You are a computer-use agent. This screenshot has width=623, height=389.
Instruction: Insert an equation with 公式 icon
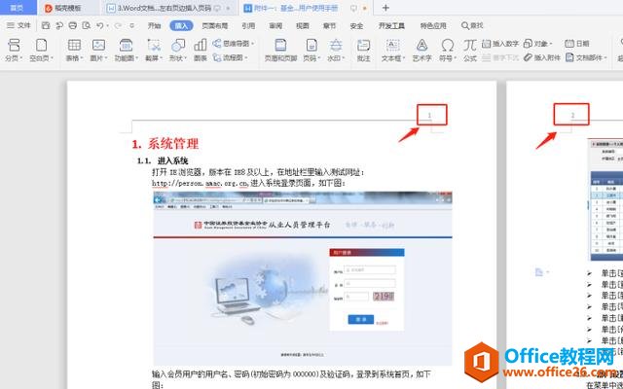(469, 45)
